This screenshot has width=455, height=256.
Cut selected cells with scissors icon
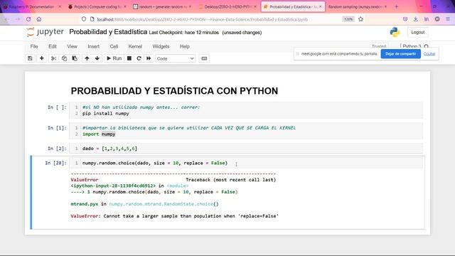(53, 58)
